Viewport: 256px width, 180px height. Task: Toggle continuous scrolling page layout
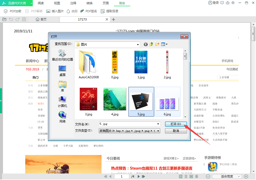click(191, 176)
